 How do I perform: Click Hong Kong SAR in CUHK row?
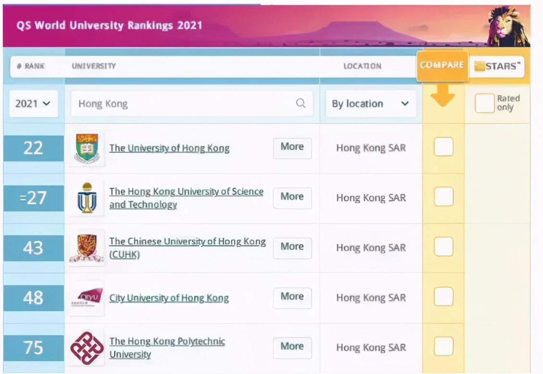pyautogui.click(x=371, y=248)
